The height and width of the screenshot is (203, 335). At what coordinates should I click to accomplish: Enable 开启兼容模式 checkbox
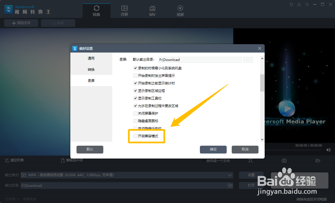click(x=135, y=136)
